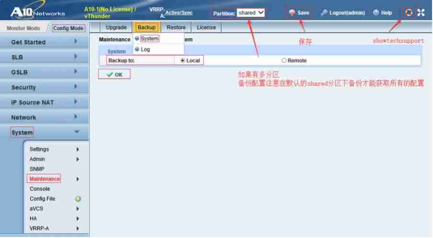Image resolution: width=433 pixels, height=238 pixels.
Task: Expand the Maintenance submenu arrow
Action: (x=78, y=179)
